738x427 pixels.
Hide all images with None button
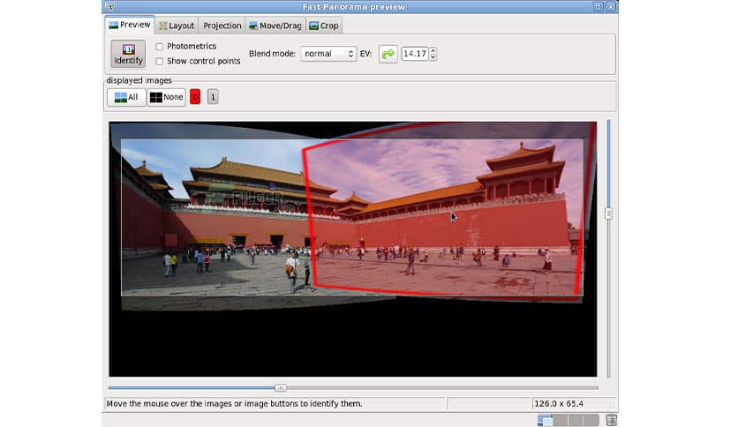coord(166,97)
